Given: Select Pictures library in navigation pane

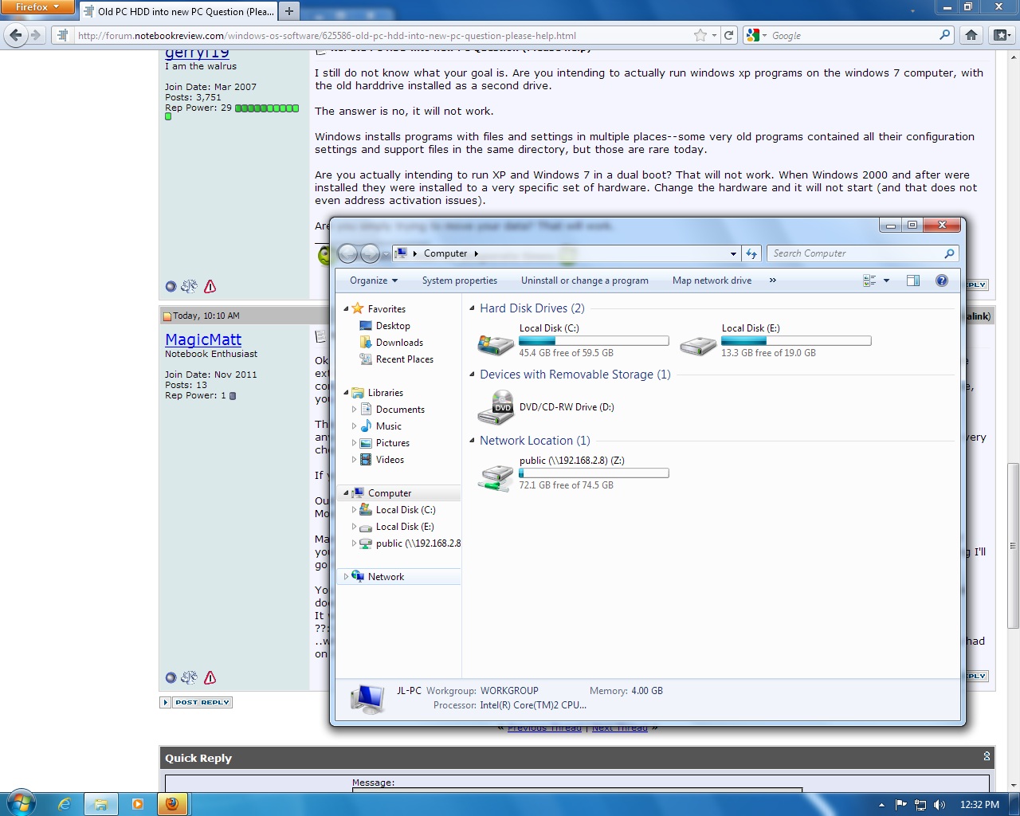Looking at the screenshot, I should coord(392,443).
